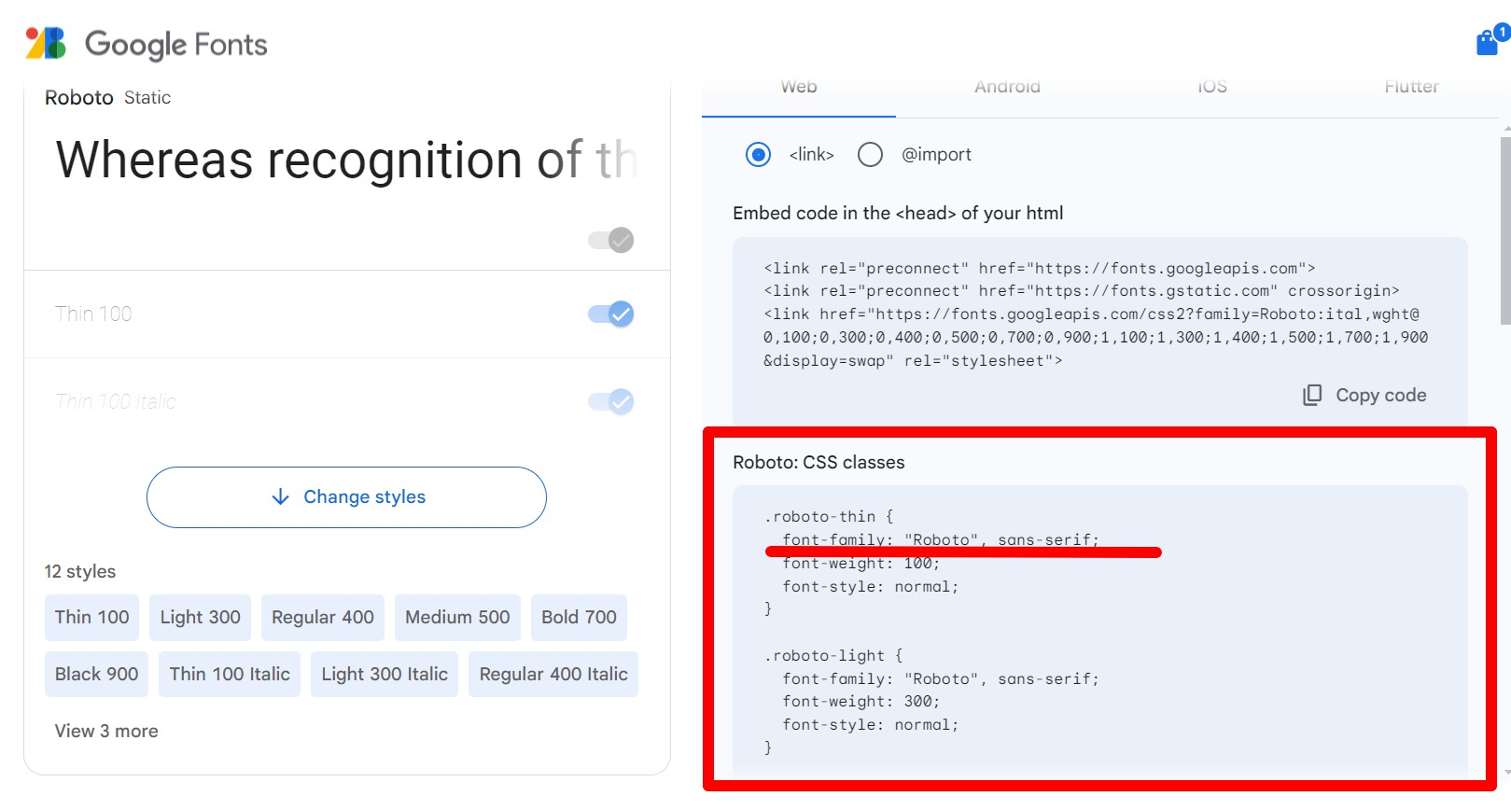The image size is (1511, 810).
Task: Select the Regular 400 style chip
Action: 323,618
